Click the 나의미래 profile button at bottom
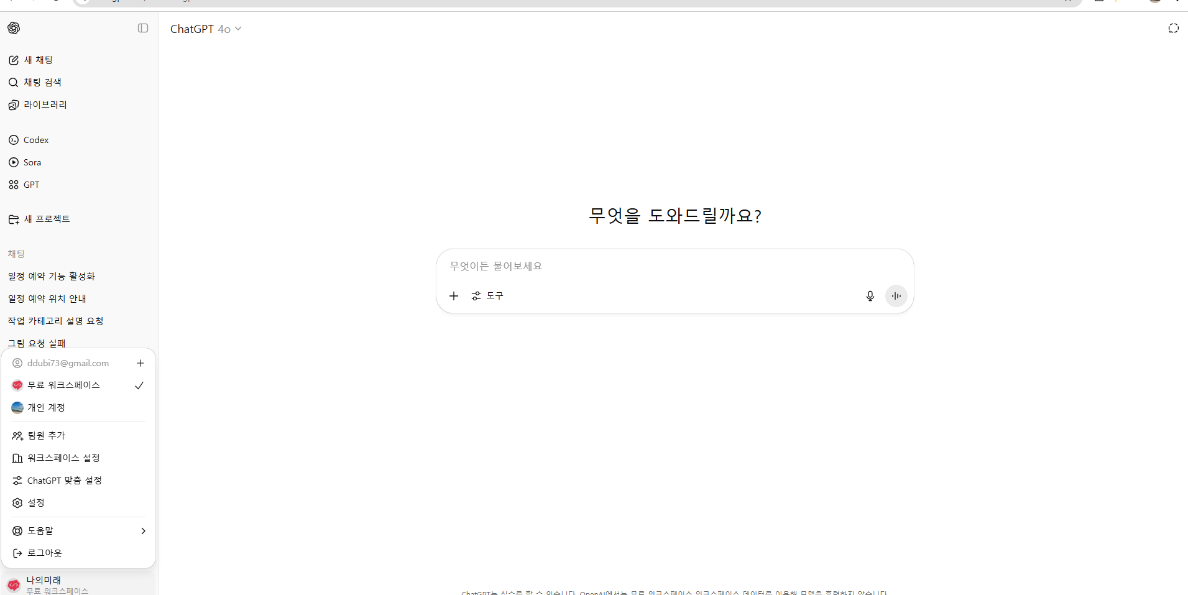The width and height of the screenshot is (1188, 595). (79, 584)
